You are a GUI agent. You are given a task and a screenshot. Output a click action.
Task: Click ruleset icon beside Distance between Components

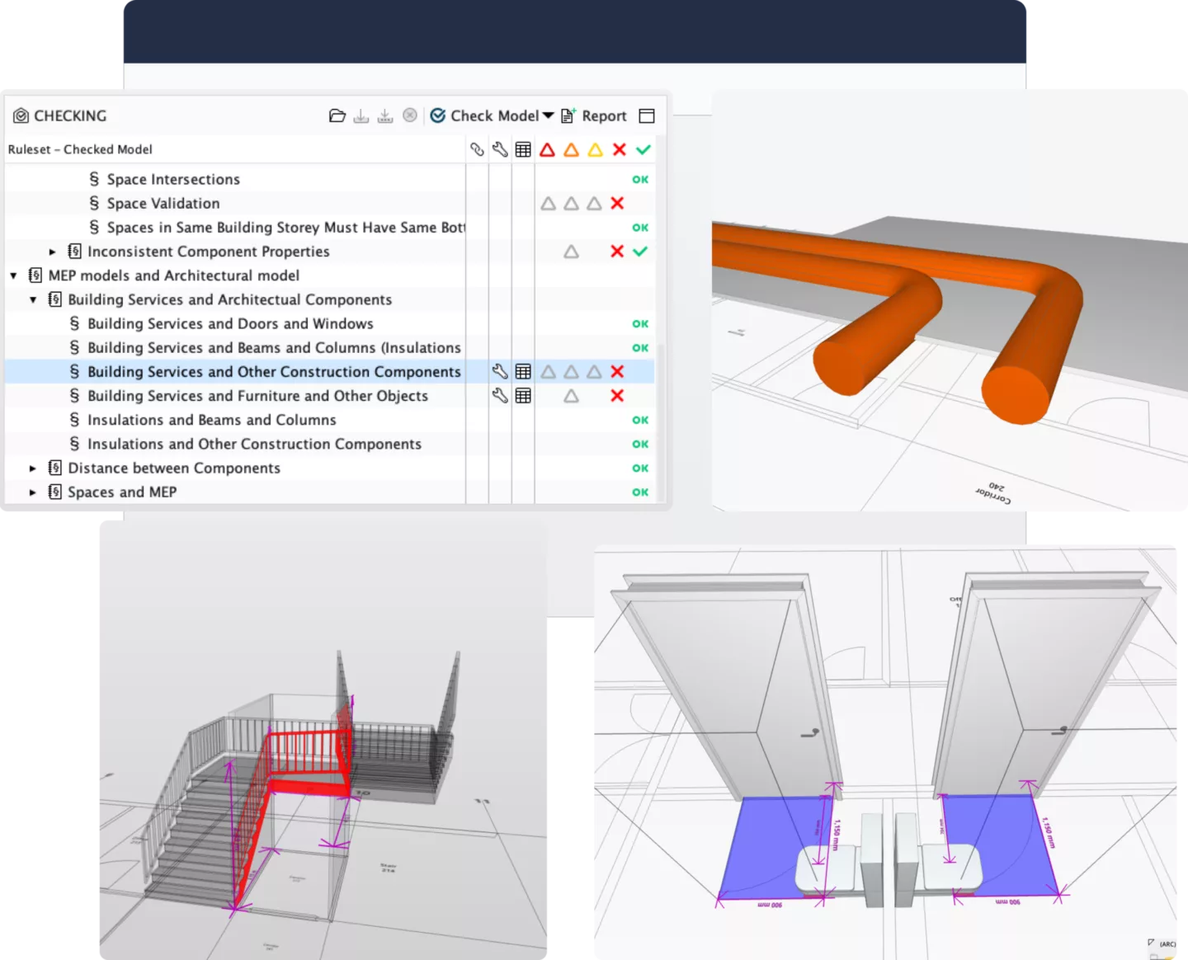[x=54, y=468]
